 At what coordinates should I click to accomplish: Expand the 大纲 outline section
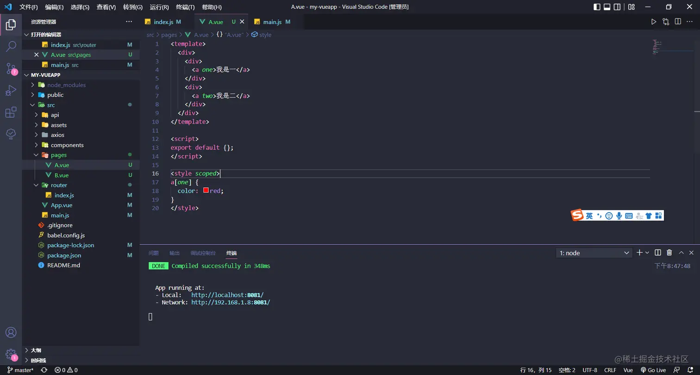point(81,350)
